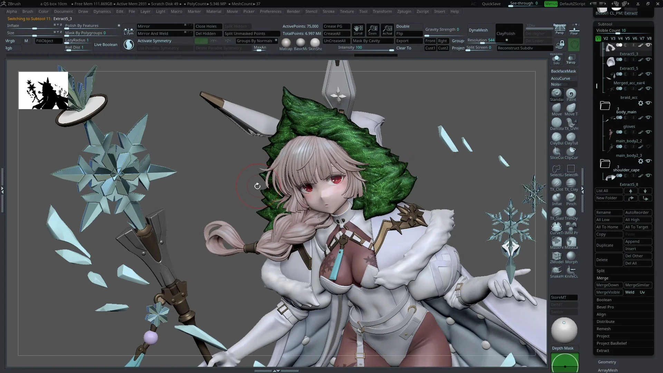This screenshot has height=373, width=663.
Task: Click the Scroll canvas icon
Action: 358,30
